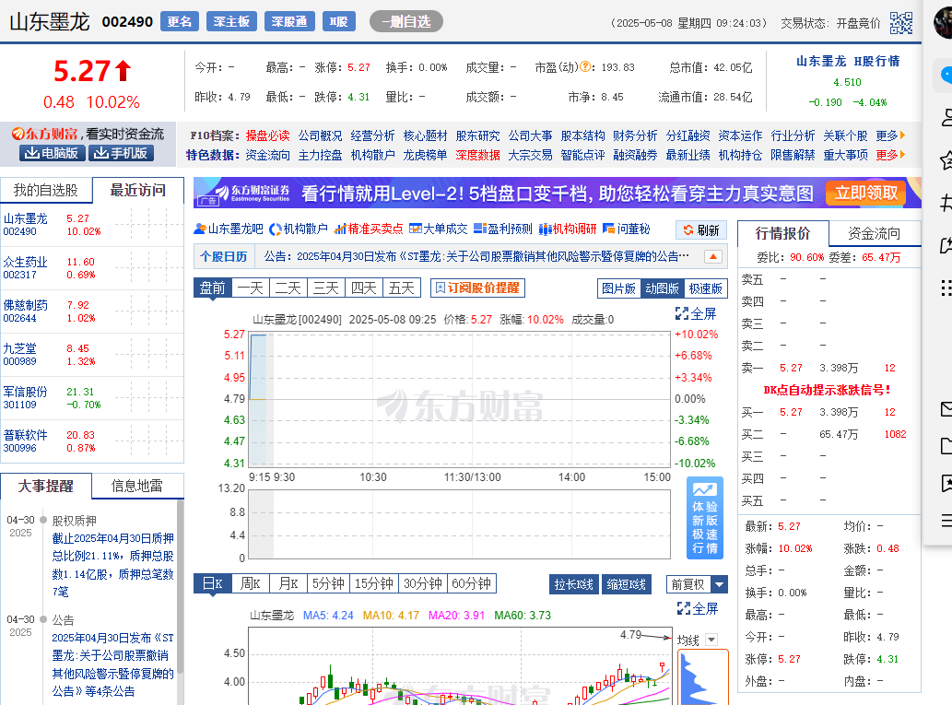Refresh quotes with 刷新 button
Image resolution: width=952 pixels, height=705 pixels.
click(x=701, y=230)
